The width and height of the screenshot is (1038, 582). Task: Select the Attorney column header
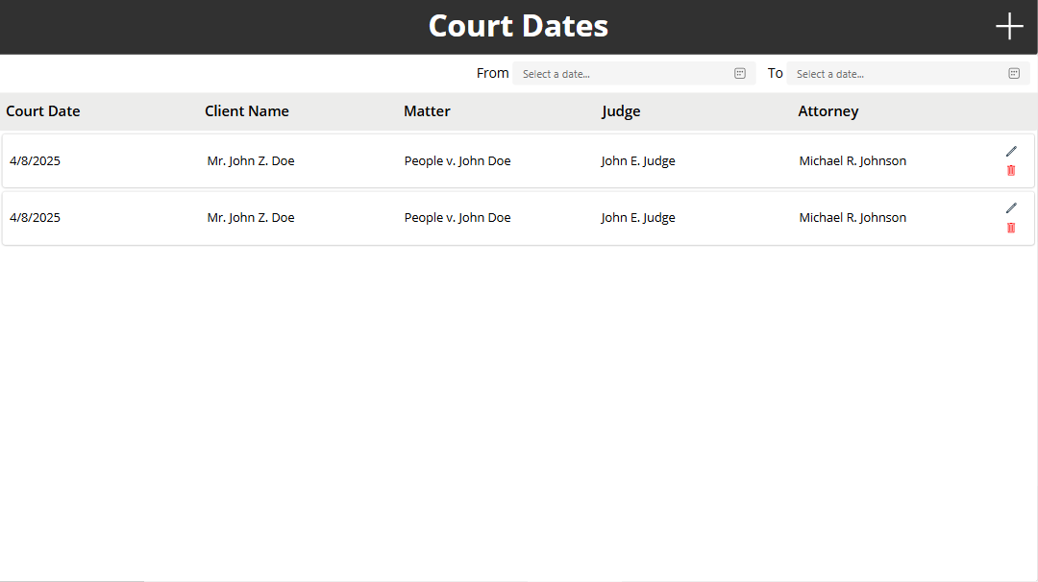[x=828, y=111]
